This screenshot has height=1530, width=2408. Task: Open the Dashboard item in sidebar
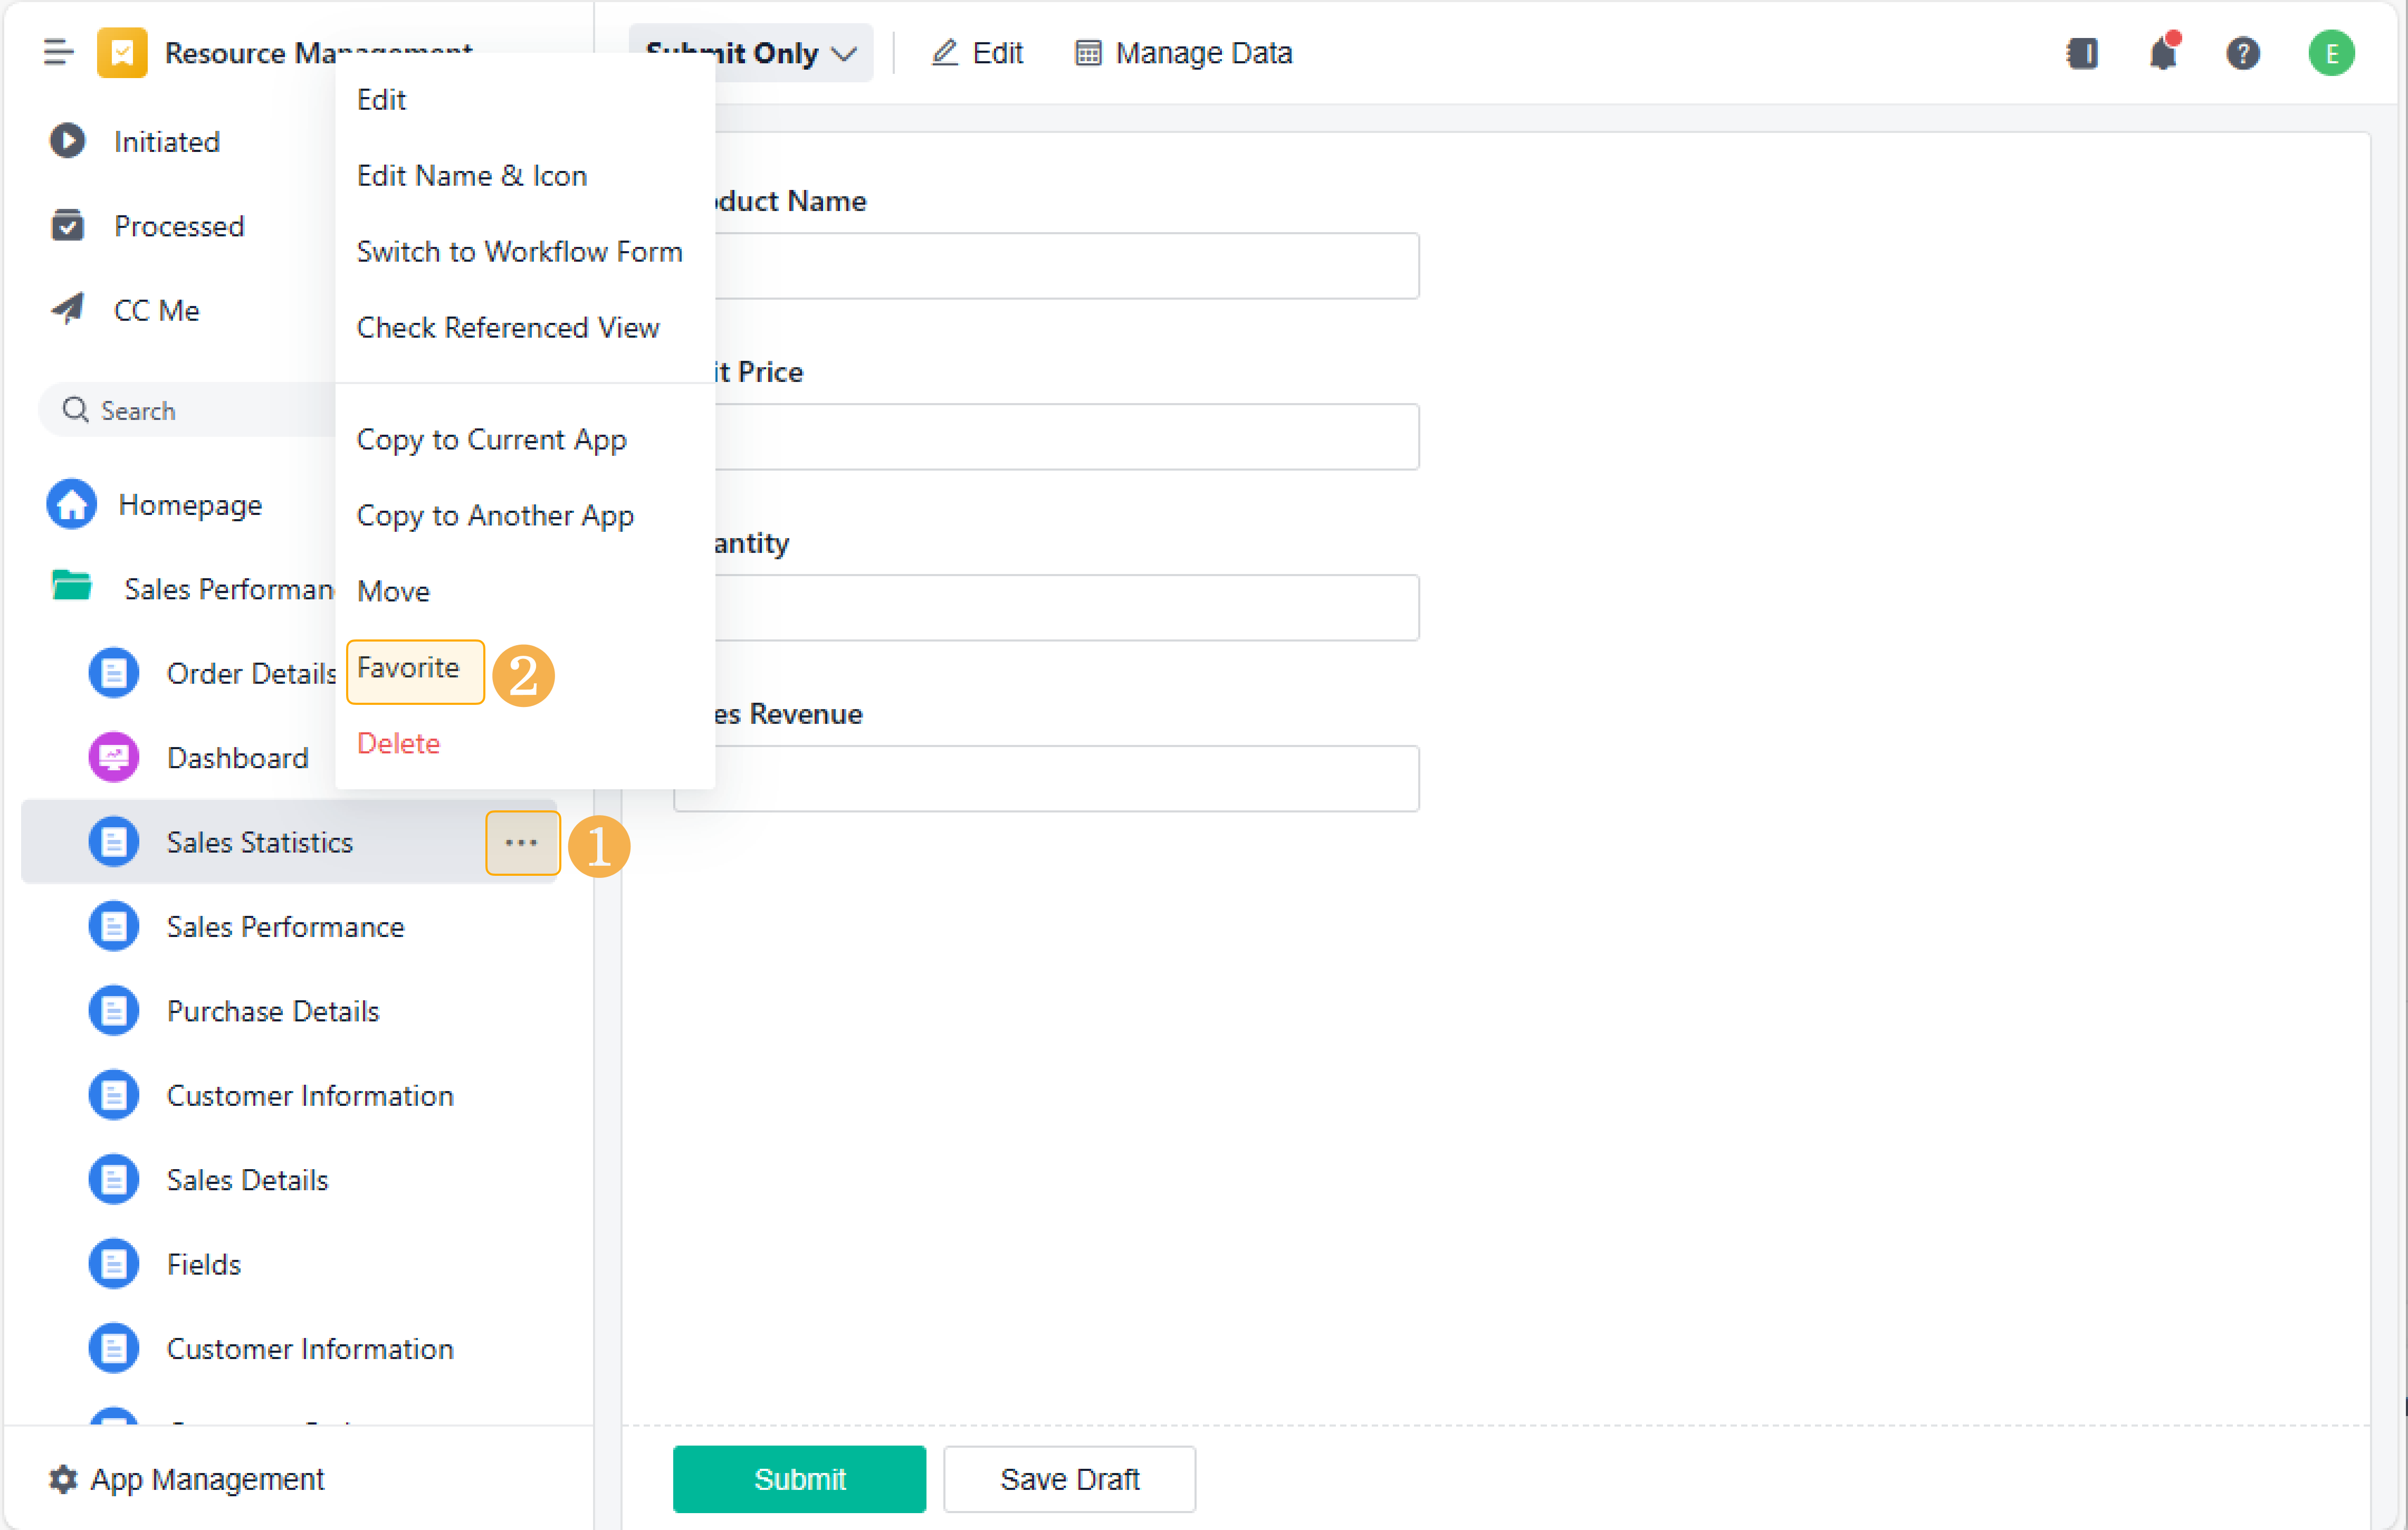(x=237, y=758)
